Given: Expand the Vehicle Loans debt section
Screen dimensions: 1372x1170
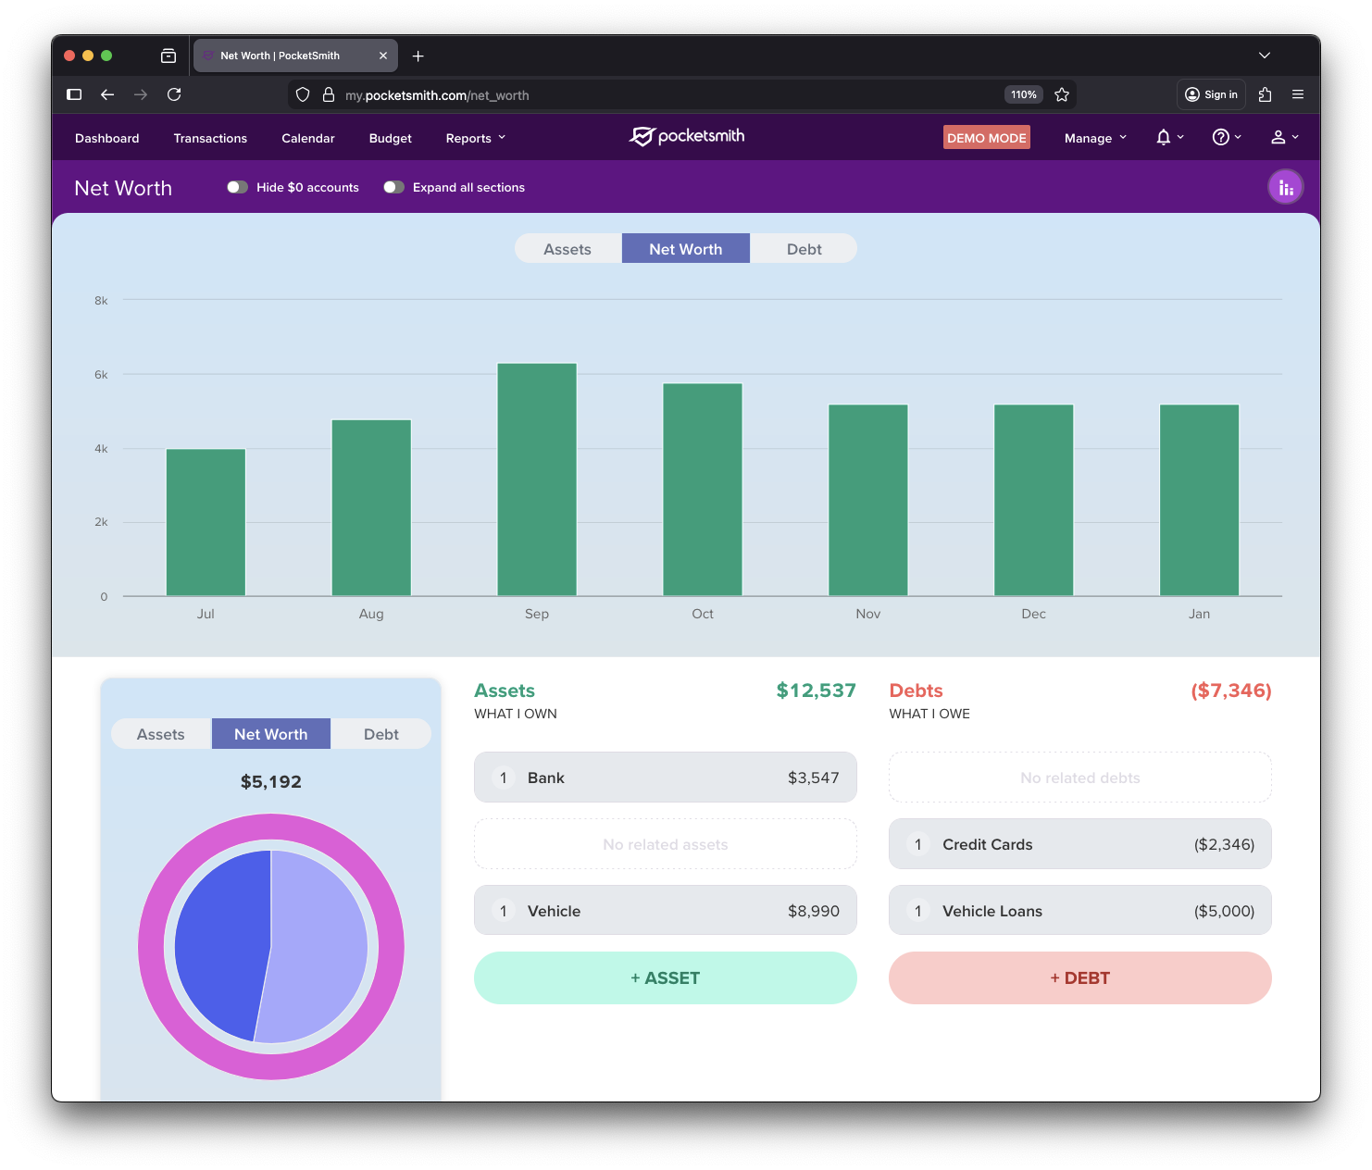Looking at the screenshot, I should 1079,911.
